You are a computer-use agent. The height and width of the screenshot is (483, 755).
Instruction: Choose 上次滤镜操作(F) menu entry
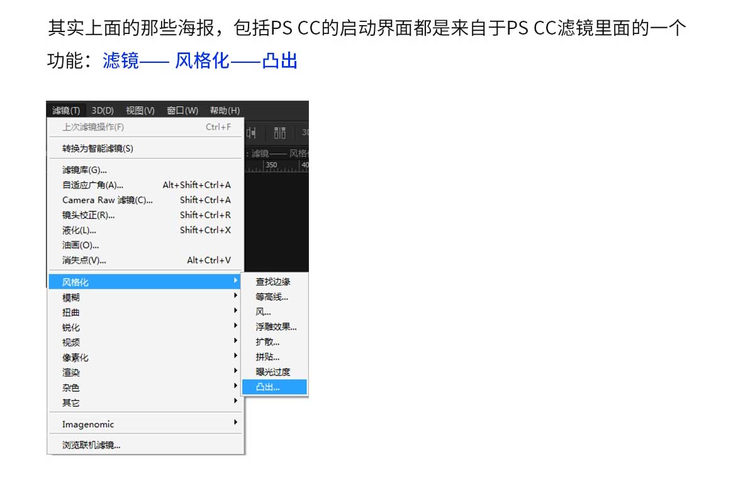coord(146,127)
